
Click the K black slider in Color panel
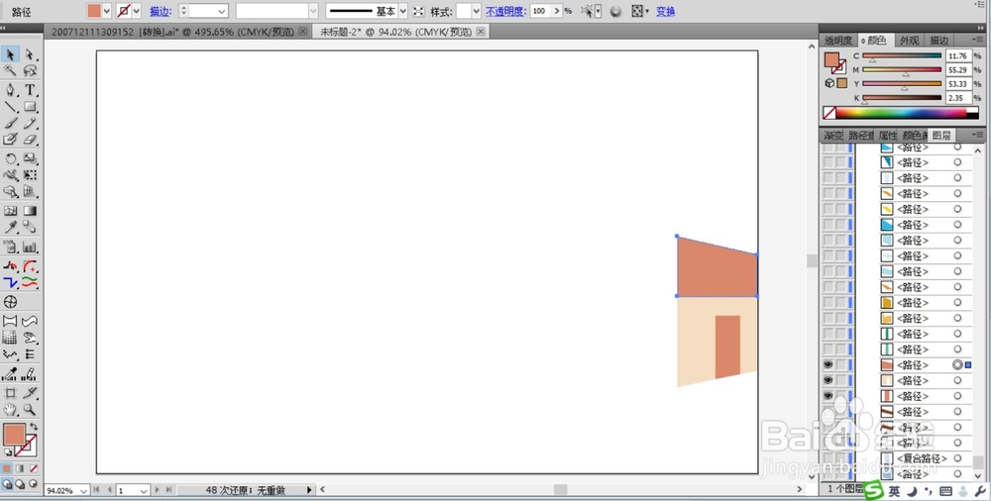coord(902,98)
